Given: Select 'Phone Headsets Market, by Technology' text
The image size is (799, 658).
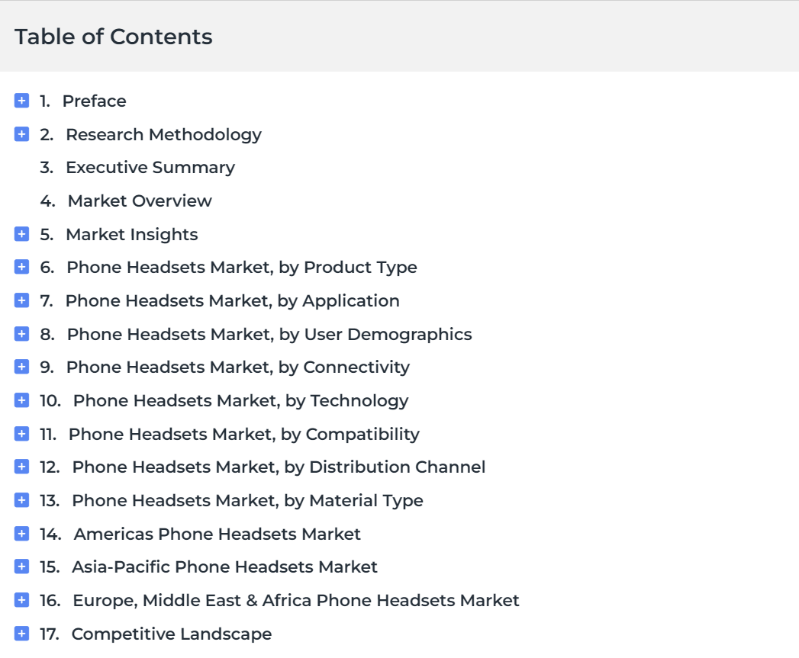Looking at the screenshot, I should (x=240, y=401).
